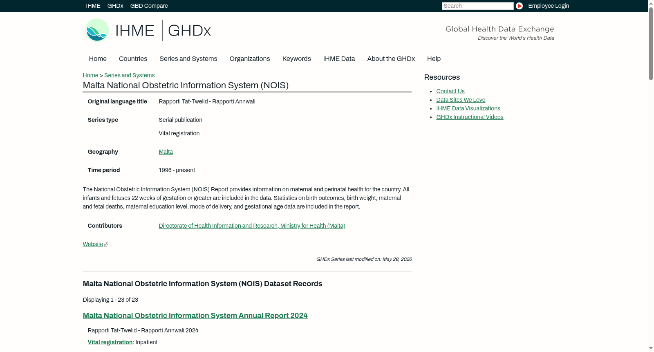Open GHDx Instructional Videos link

(x=470, y=117)
